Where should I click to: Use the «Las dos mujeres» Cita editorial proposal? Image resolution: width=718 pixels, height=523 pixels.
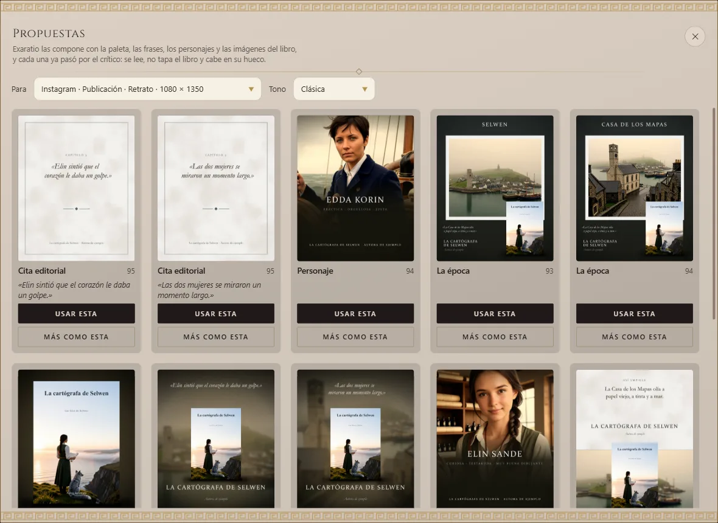tap(215, 313)
